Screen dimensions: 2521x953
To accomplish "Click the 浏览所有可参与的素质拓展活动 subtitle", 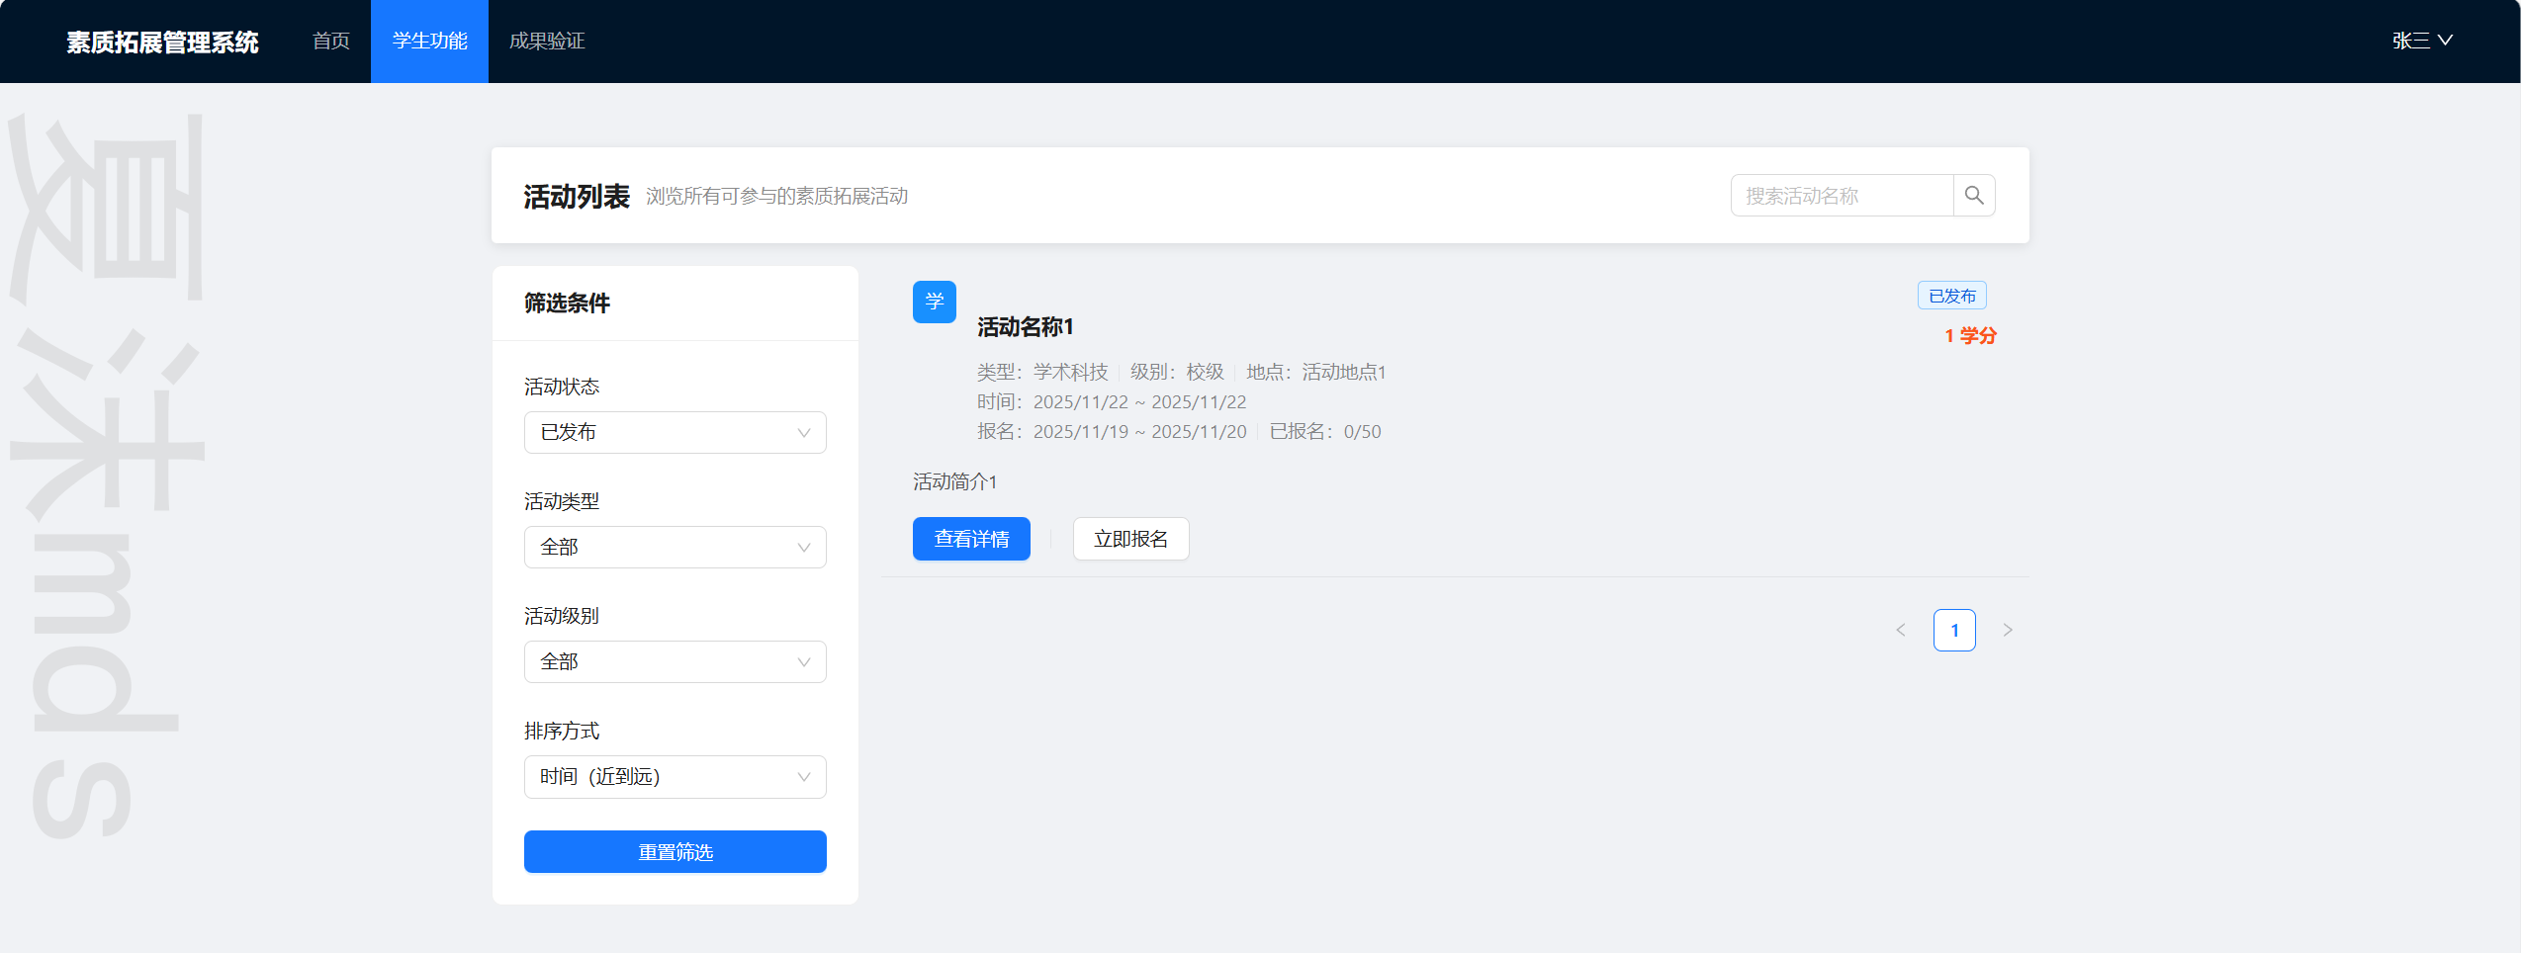I will [x=777, y=196].
